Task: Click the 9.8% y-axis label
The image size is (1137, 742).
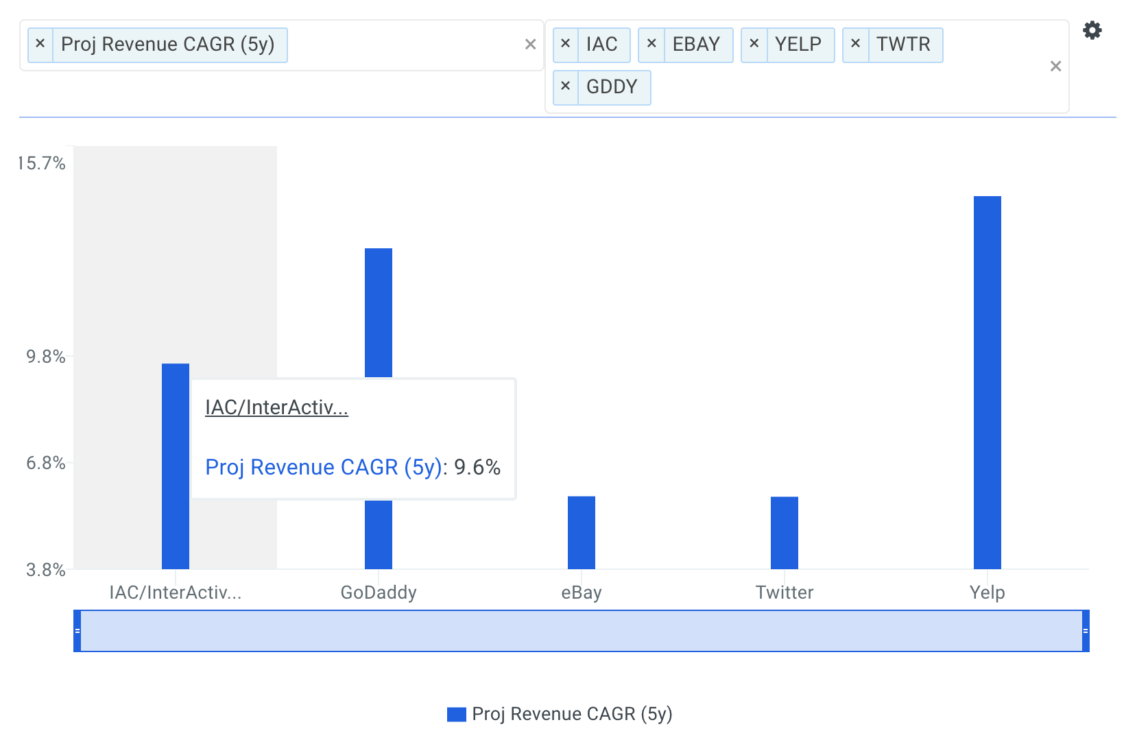Action: (46, 357)
